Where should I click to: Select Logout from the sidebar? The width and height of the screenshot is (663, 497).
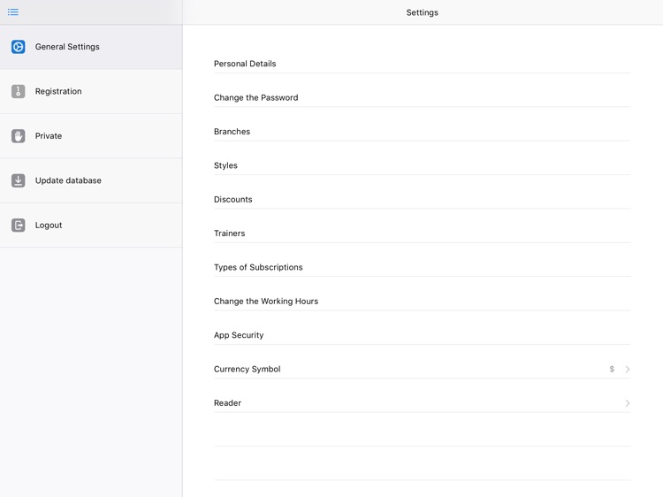(x=91, y=226)
